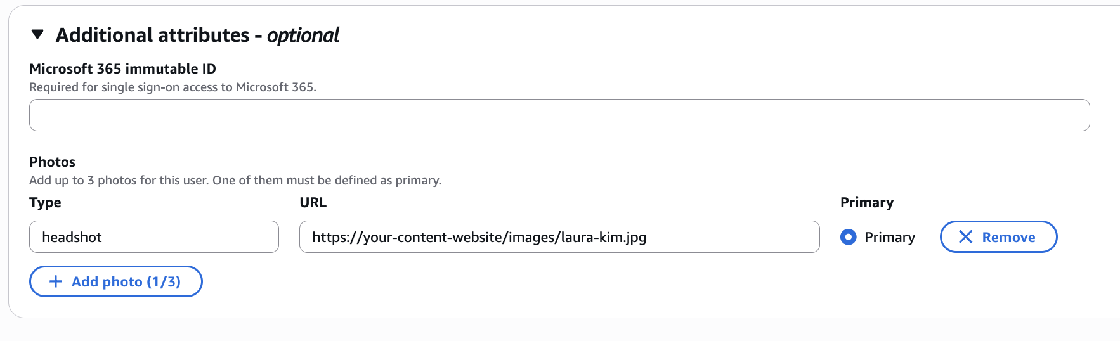Click the URL column label
This screenshot has height=341, width=1120.
pyautogui.click(x=313, y=202)
